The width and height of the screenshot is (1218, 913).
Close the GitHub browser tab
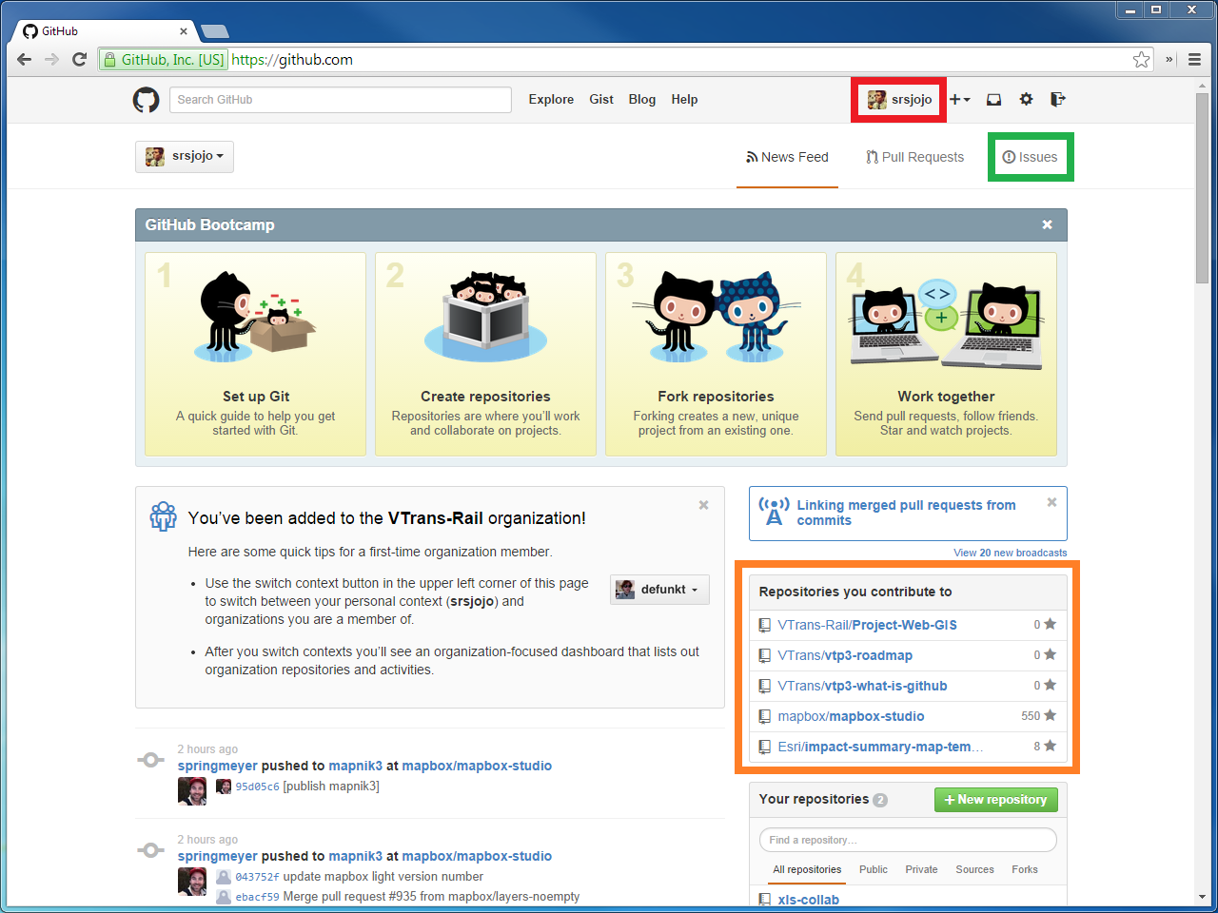pyautogui.click(x=184, y=31)
